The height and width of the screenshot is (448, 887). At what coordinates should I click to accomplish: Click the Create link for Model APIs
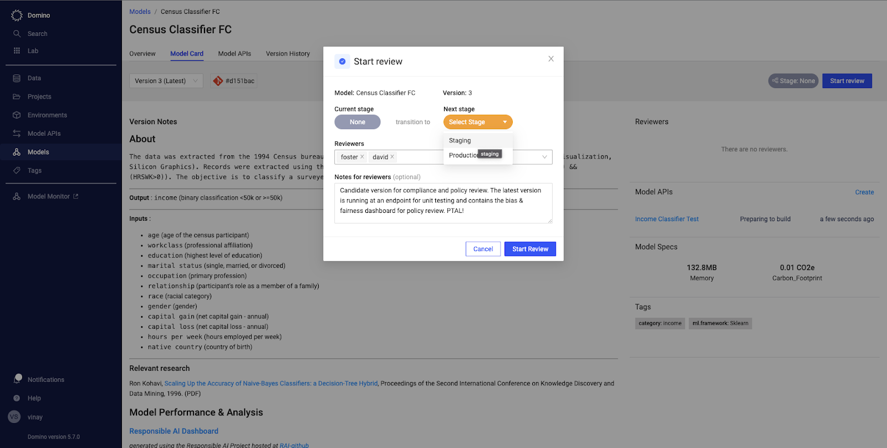tap(864, 192)
